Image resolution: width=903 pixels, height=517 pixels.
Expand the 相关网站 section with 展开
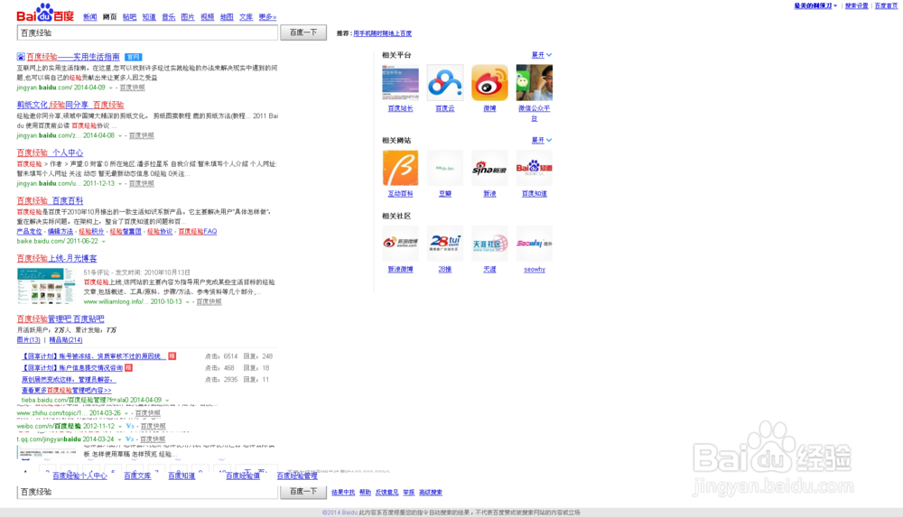click(x=541, y=141)
